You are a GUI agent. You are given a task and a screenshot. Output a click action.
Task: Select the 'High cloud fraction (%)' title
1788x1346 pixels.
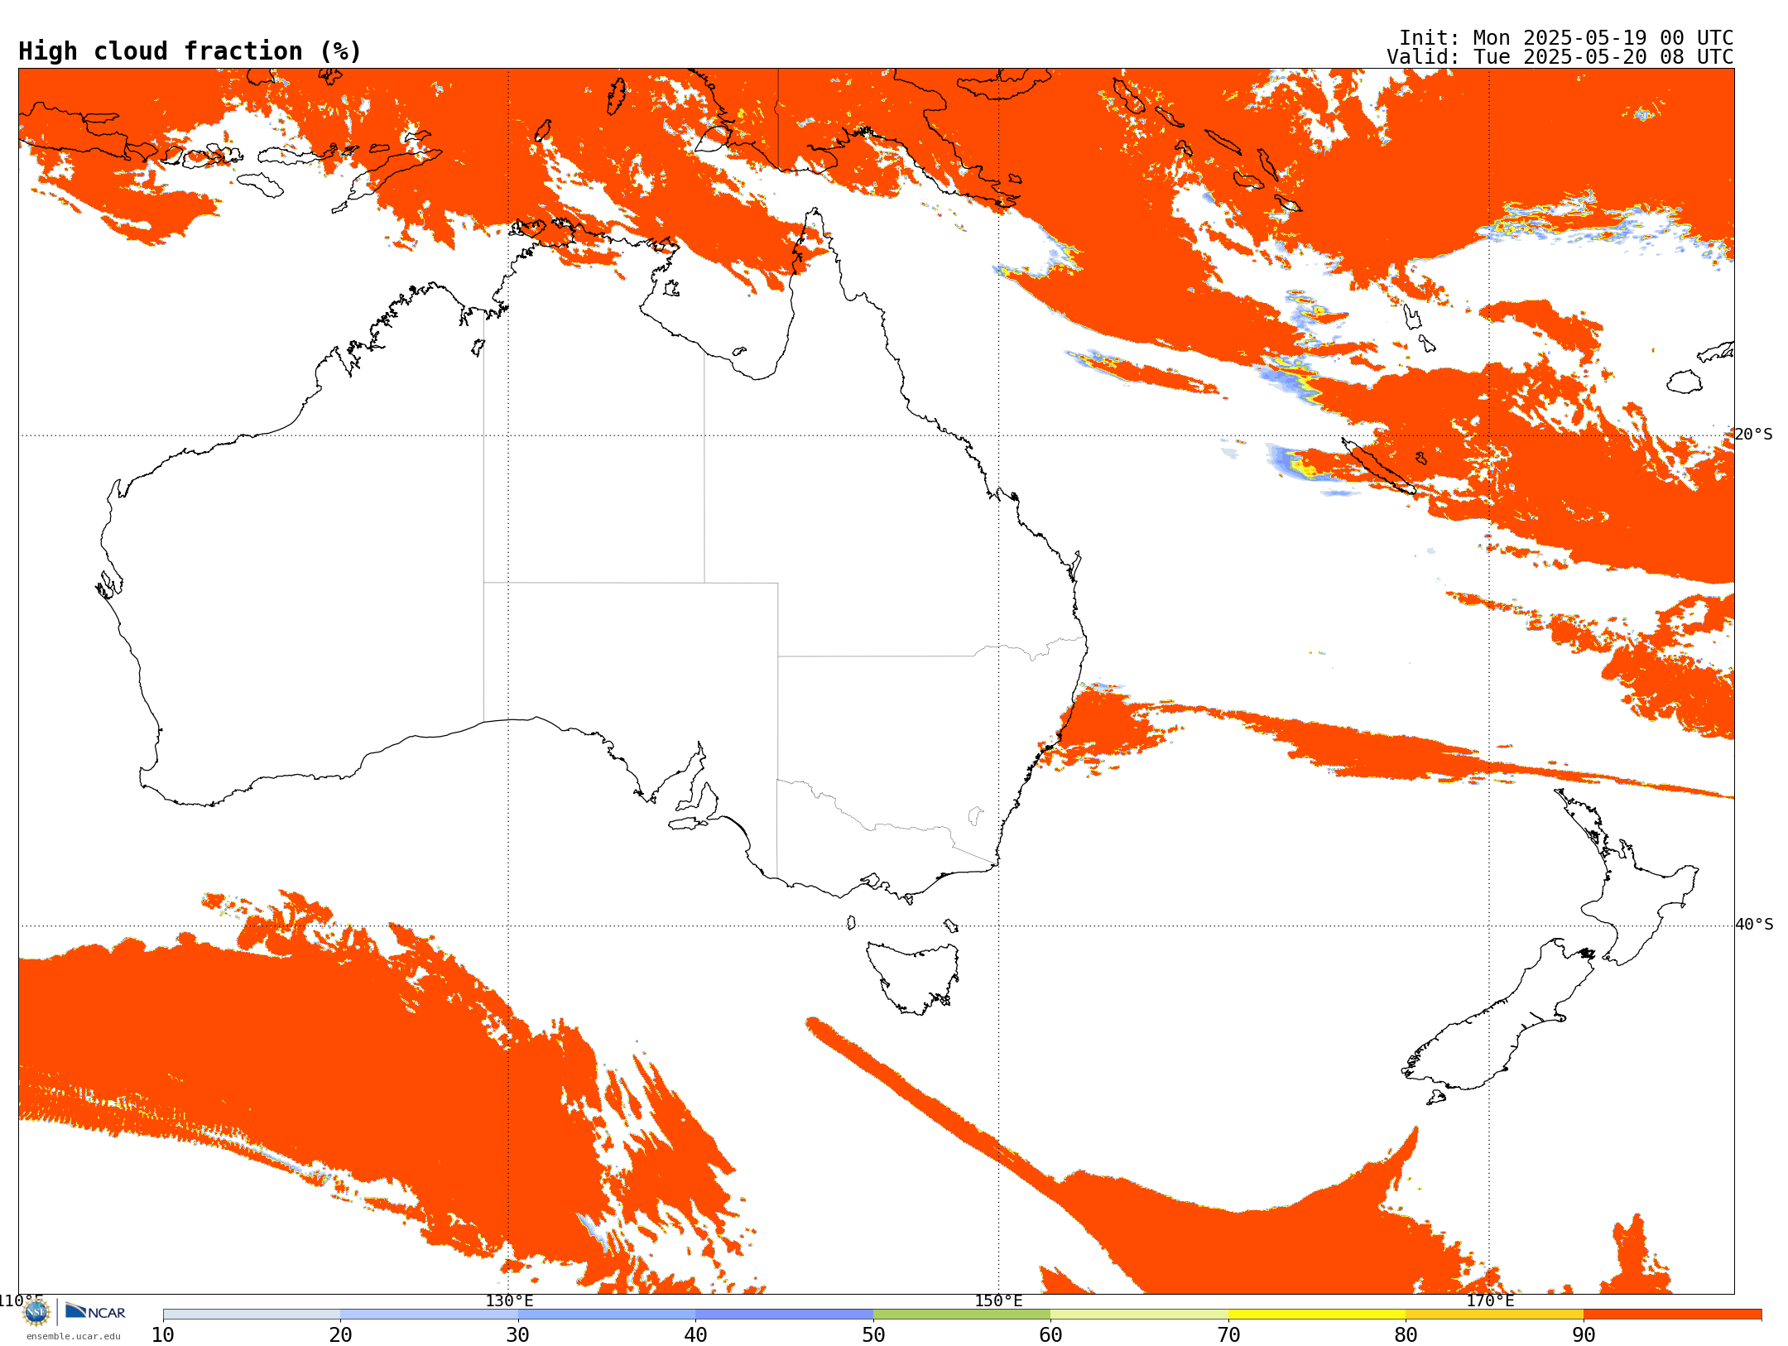point(190,51)
